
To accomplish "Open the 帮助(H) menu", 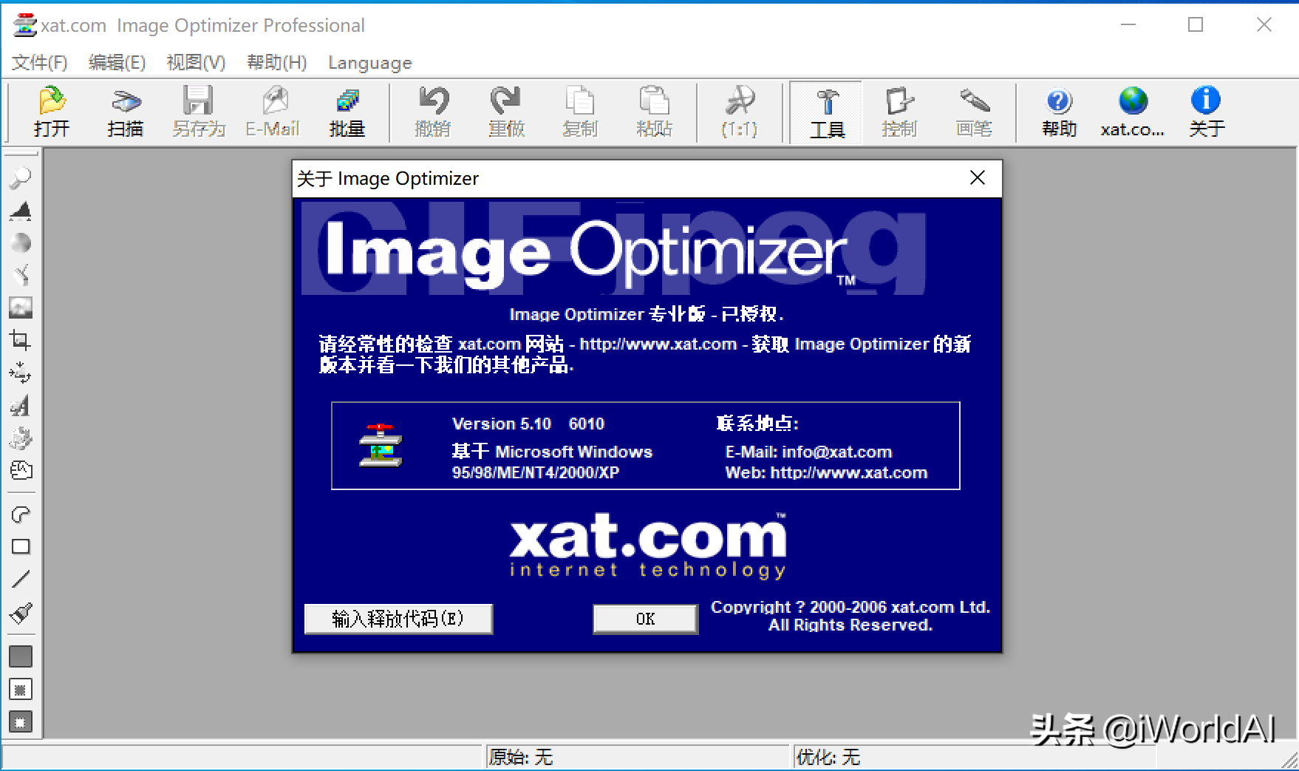I will 276,63.
